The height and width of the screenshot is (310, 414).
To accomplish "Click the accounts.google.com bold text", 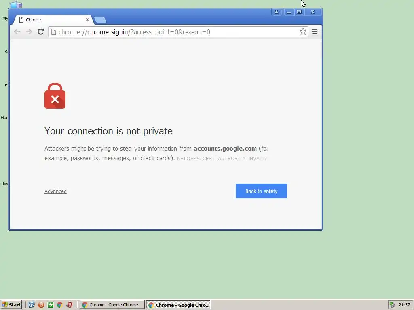I will pyautogui.click(x=225, y=149).
